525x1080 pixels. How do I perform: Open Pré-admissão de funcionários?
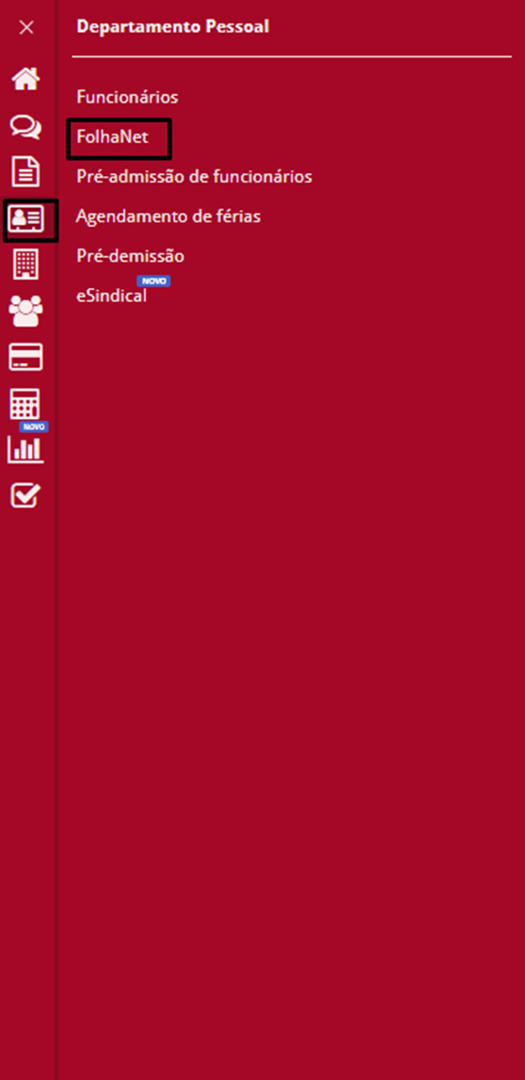coord(194,177)
